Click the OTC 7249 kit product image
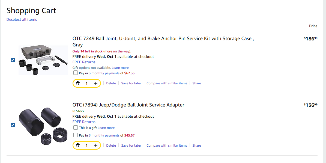Image resolution: width=326 pixels, height=163 pixels. pos(43,60)
